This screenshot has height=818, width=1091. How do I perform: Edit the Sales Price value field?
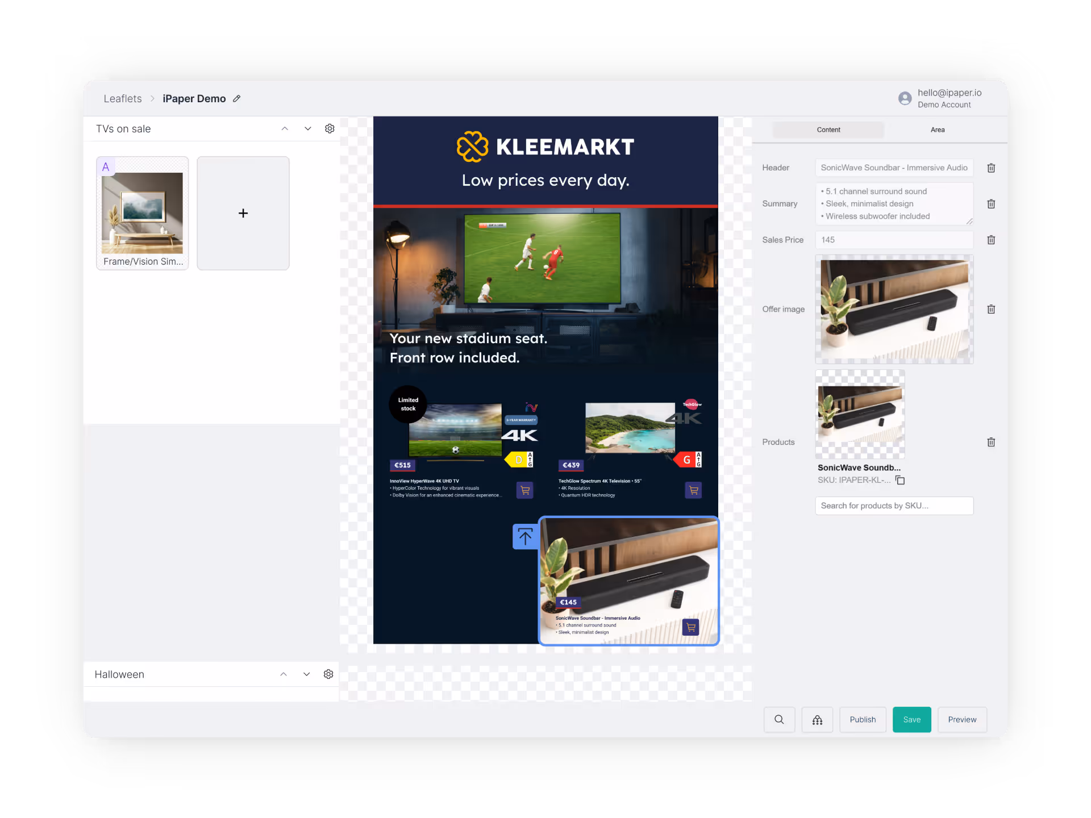893,240
